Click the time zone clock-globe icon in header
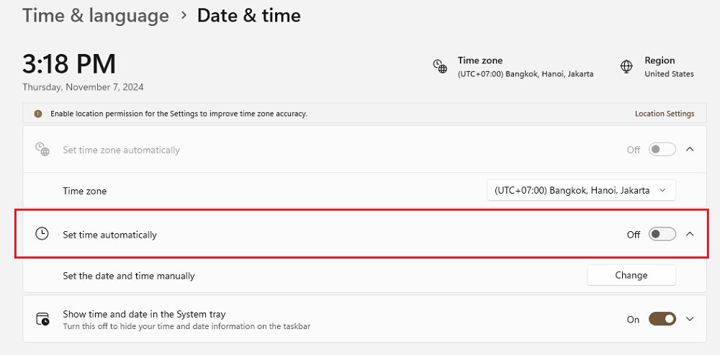Viewport: 720px width, 355px height. pyautogui.click(x=440, y=66)
